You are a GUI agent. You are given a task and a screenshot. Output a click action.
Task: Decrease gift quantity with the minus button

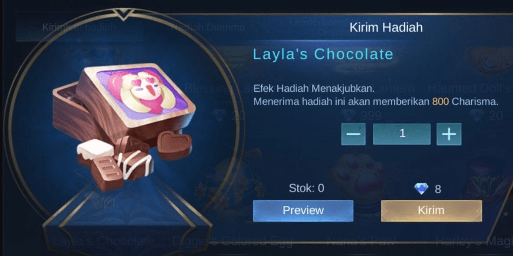pyautogui.click(x=354, y=134)
